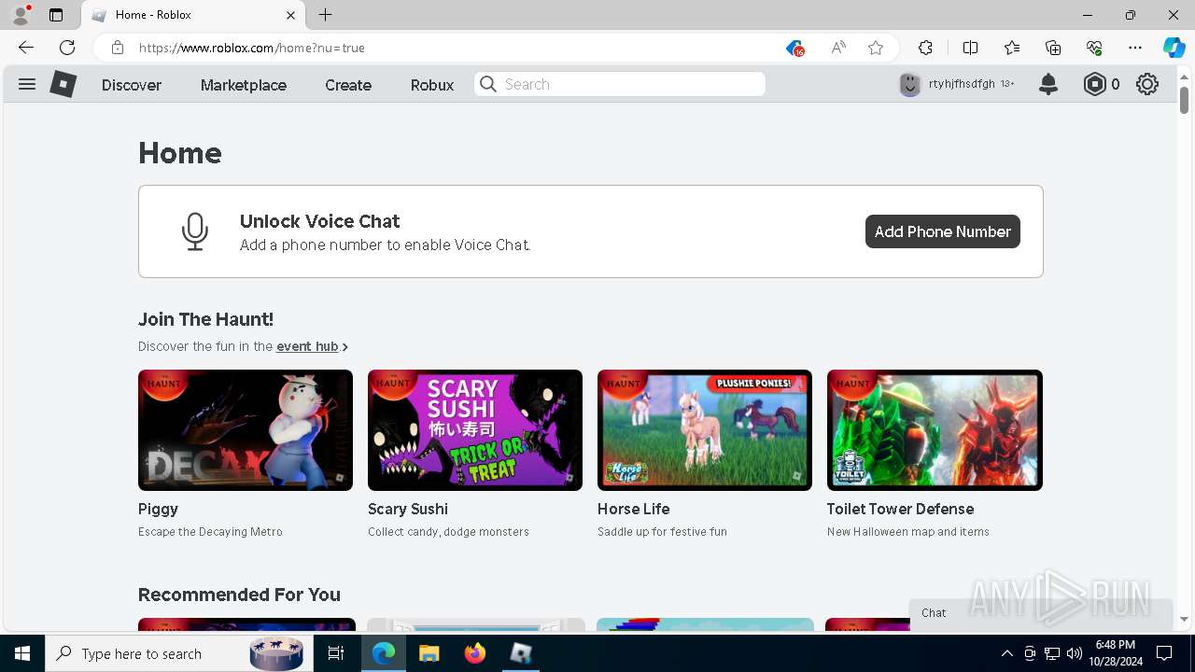Screen dimensions: 1195x672
Task: Open a new browser tab
Action: 325,15
